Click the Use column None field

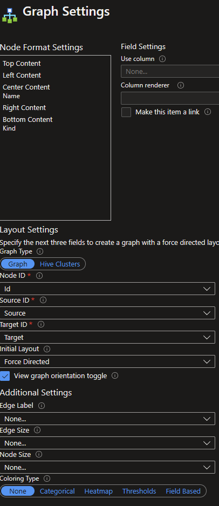(170, 71)
